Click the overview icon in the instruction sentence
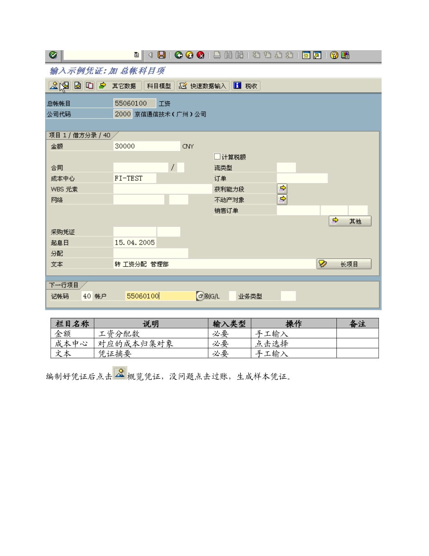This screenshot has height=556, width=429. (x=120, y=373)
